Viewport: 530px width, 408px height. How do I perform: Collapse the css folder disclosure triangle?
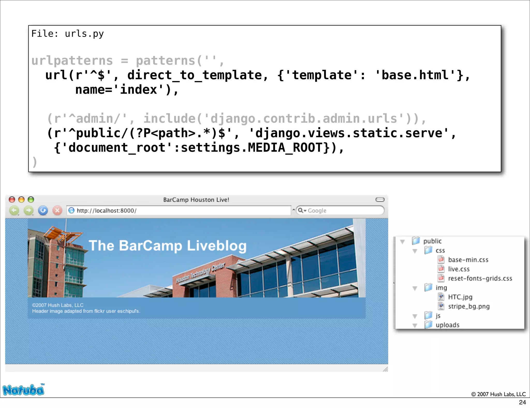[415, 251]
